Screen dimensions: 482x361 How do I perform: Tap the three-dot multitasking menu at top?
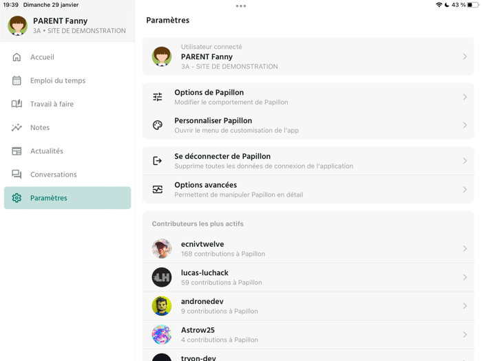click(241, 6)
